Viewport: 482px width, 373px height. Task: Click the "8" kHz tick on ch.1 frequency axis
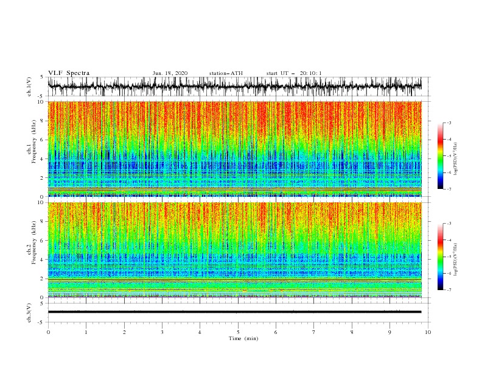click(42, 121)
